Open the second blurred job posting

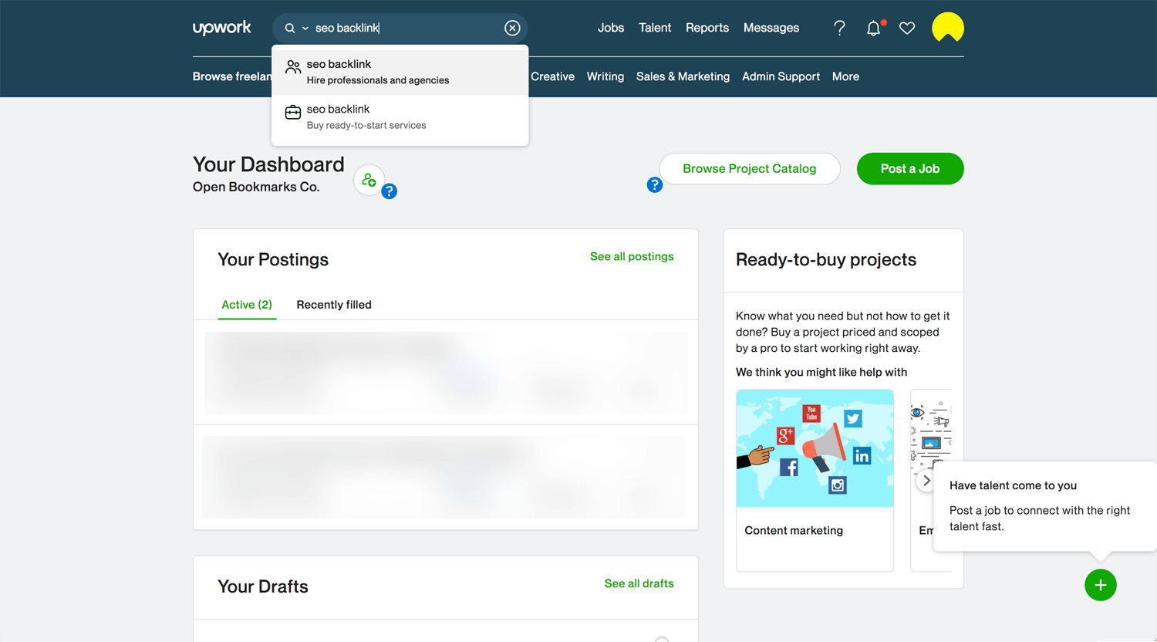tap(444, 477)
